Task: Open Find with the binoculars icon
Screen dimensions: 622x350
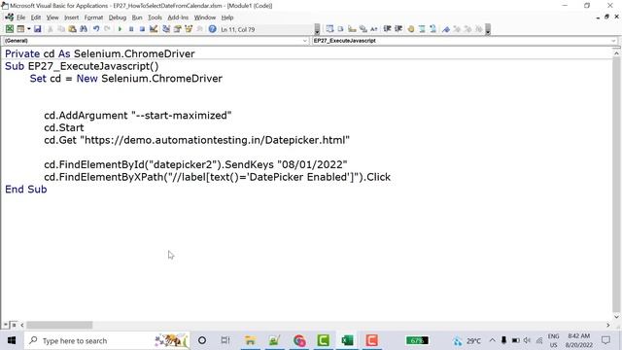Action: coord(84,29)
